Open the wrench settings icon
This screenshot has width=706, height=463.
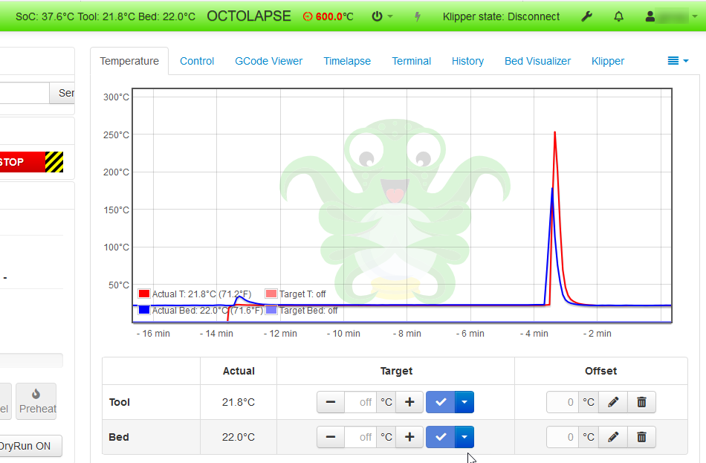[586, 16]
